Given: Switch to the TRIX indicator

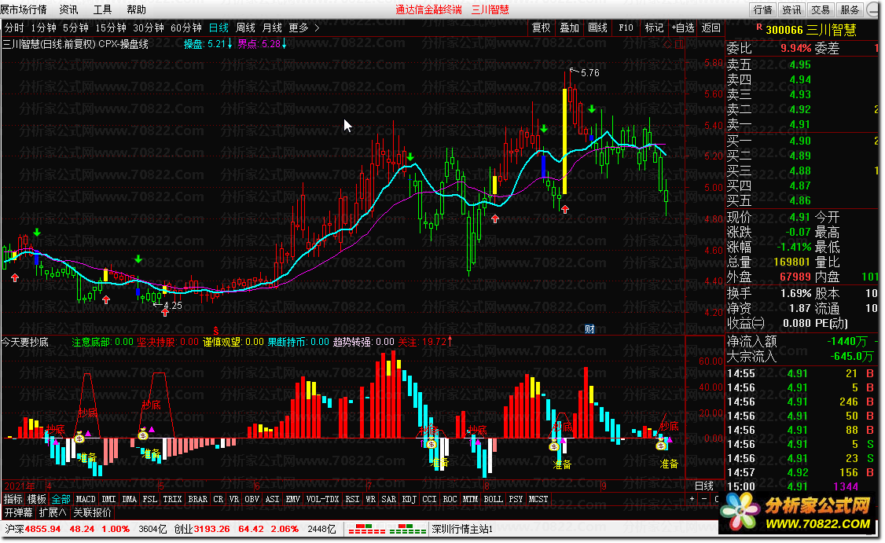Looking at the screenshot, I should coord(173,499).
